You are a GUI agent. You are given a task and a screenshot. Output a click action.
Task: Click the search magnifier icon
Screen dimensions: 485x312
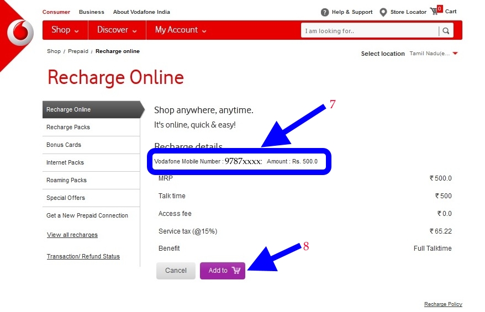click(x=446, y=30)
